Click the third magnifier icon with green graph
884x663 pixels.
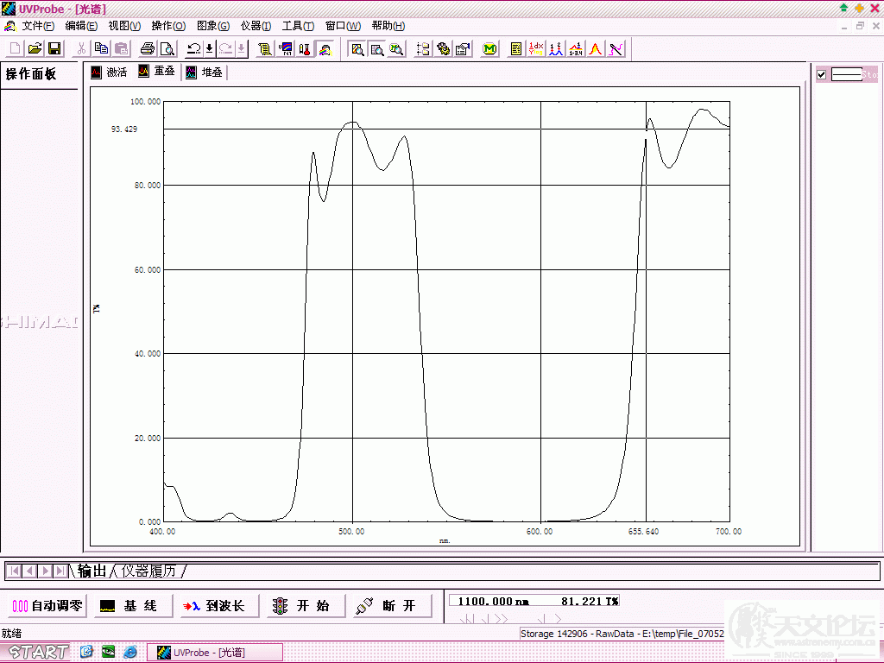click(396, 48)
